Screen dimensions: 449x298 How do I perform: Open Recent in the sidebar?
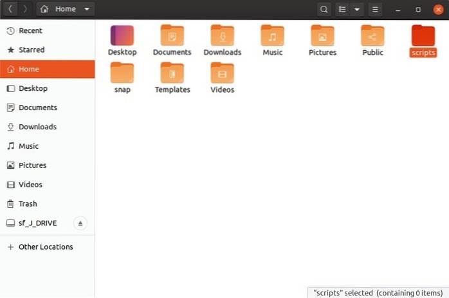coord(30,31)
